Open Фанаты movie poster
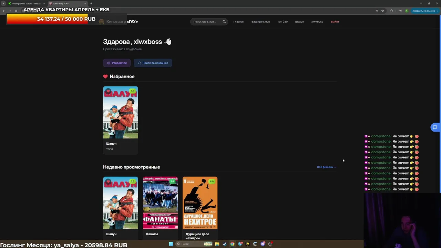Image resolution: width=441 pixels, height=248 pixels. [160, 203]
